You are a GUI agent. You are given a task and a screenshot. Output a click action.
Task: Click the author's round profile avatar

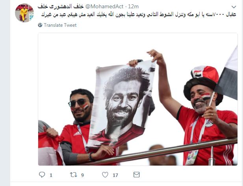pos(24,13)
